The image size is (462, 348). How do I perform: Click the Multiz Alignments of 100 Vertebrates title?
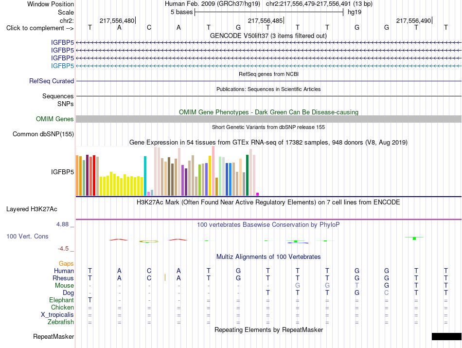click(268, 256)
